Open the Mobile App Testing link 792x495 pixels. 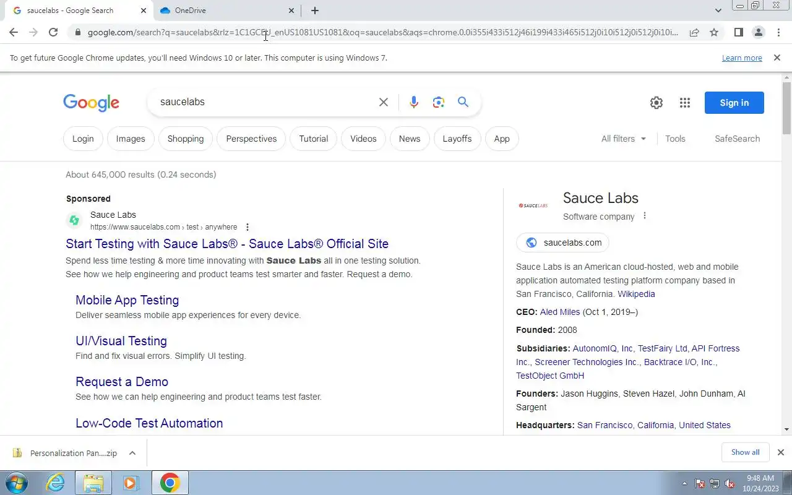[127, 300]
